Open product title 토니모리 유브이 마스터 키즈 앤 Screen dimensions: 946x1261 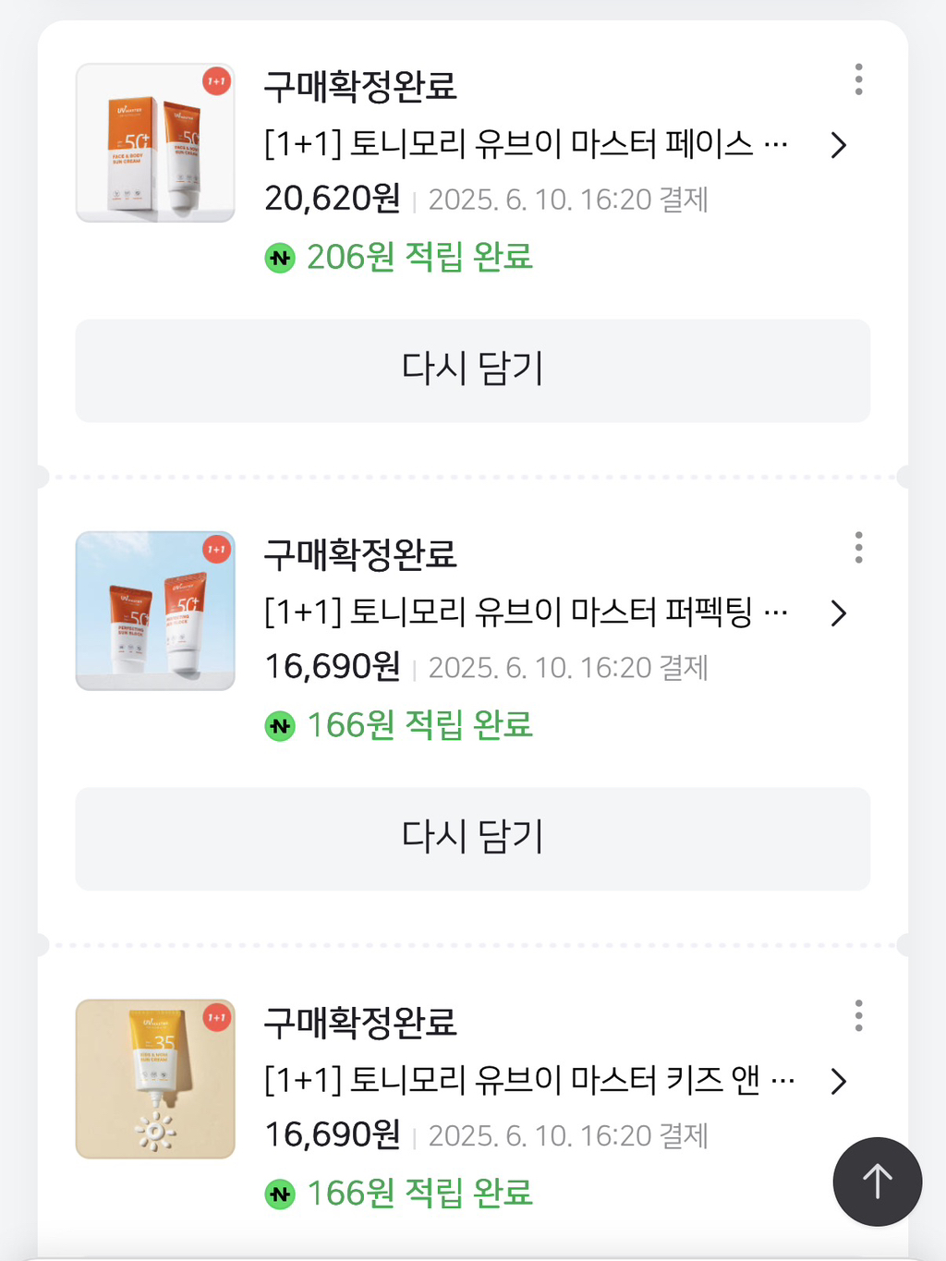tap(528, 1080)
